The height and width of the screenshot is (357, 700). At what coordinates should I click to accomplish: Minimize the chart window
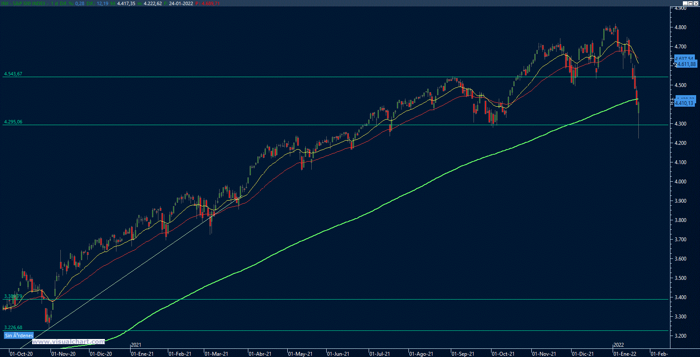coord(685,3)
